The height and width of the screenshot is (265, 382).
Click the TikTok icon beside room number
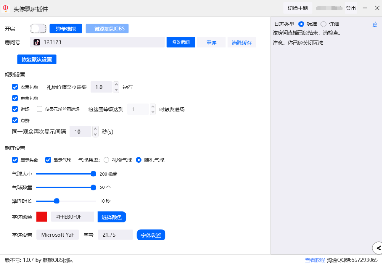point(37,42)
